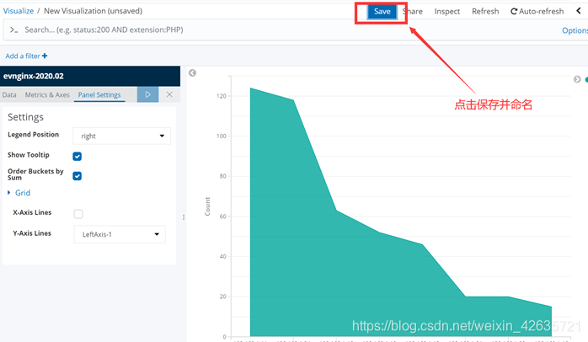Image resolution: width=588 pixels, height=342 pixels.
Task: Click Refresh in the top bar
Action: pyautogui.click(x=485, y=12)
